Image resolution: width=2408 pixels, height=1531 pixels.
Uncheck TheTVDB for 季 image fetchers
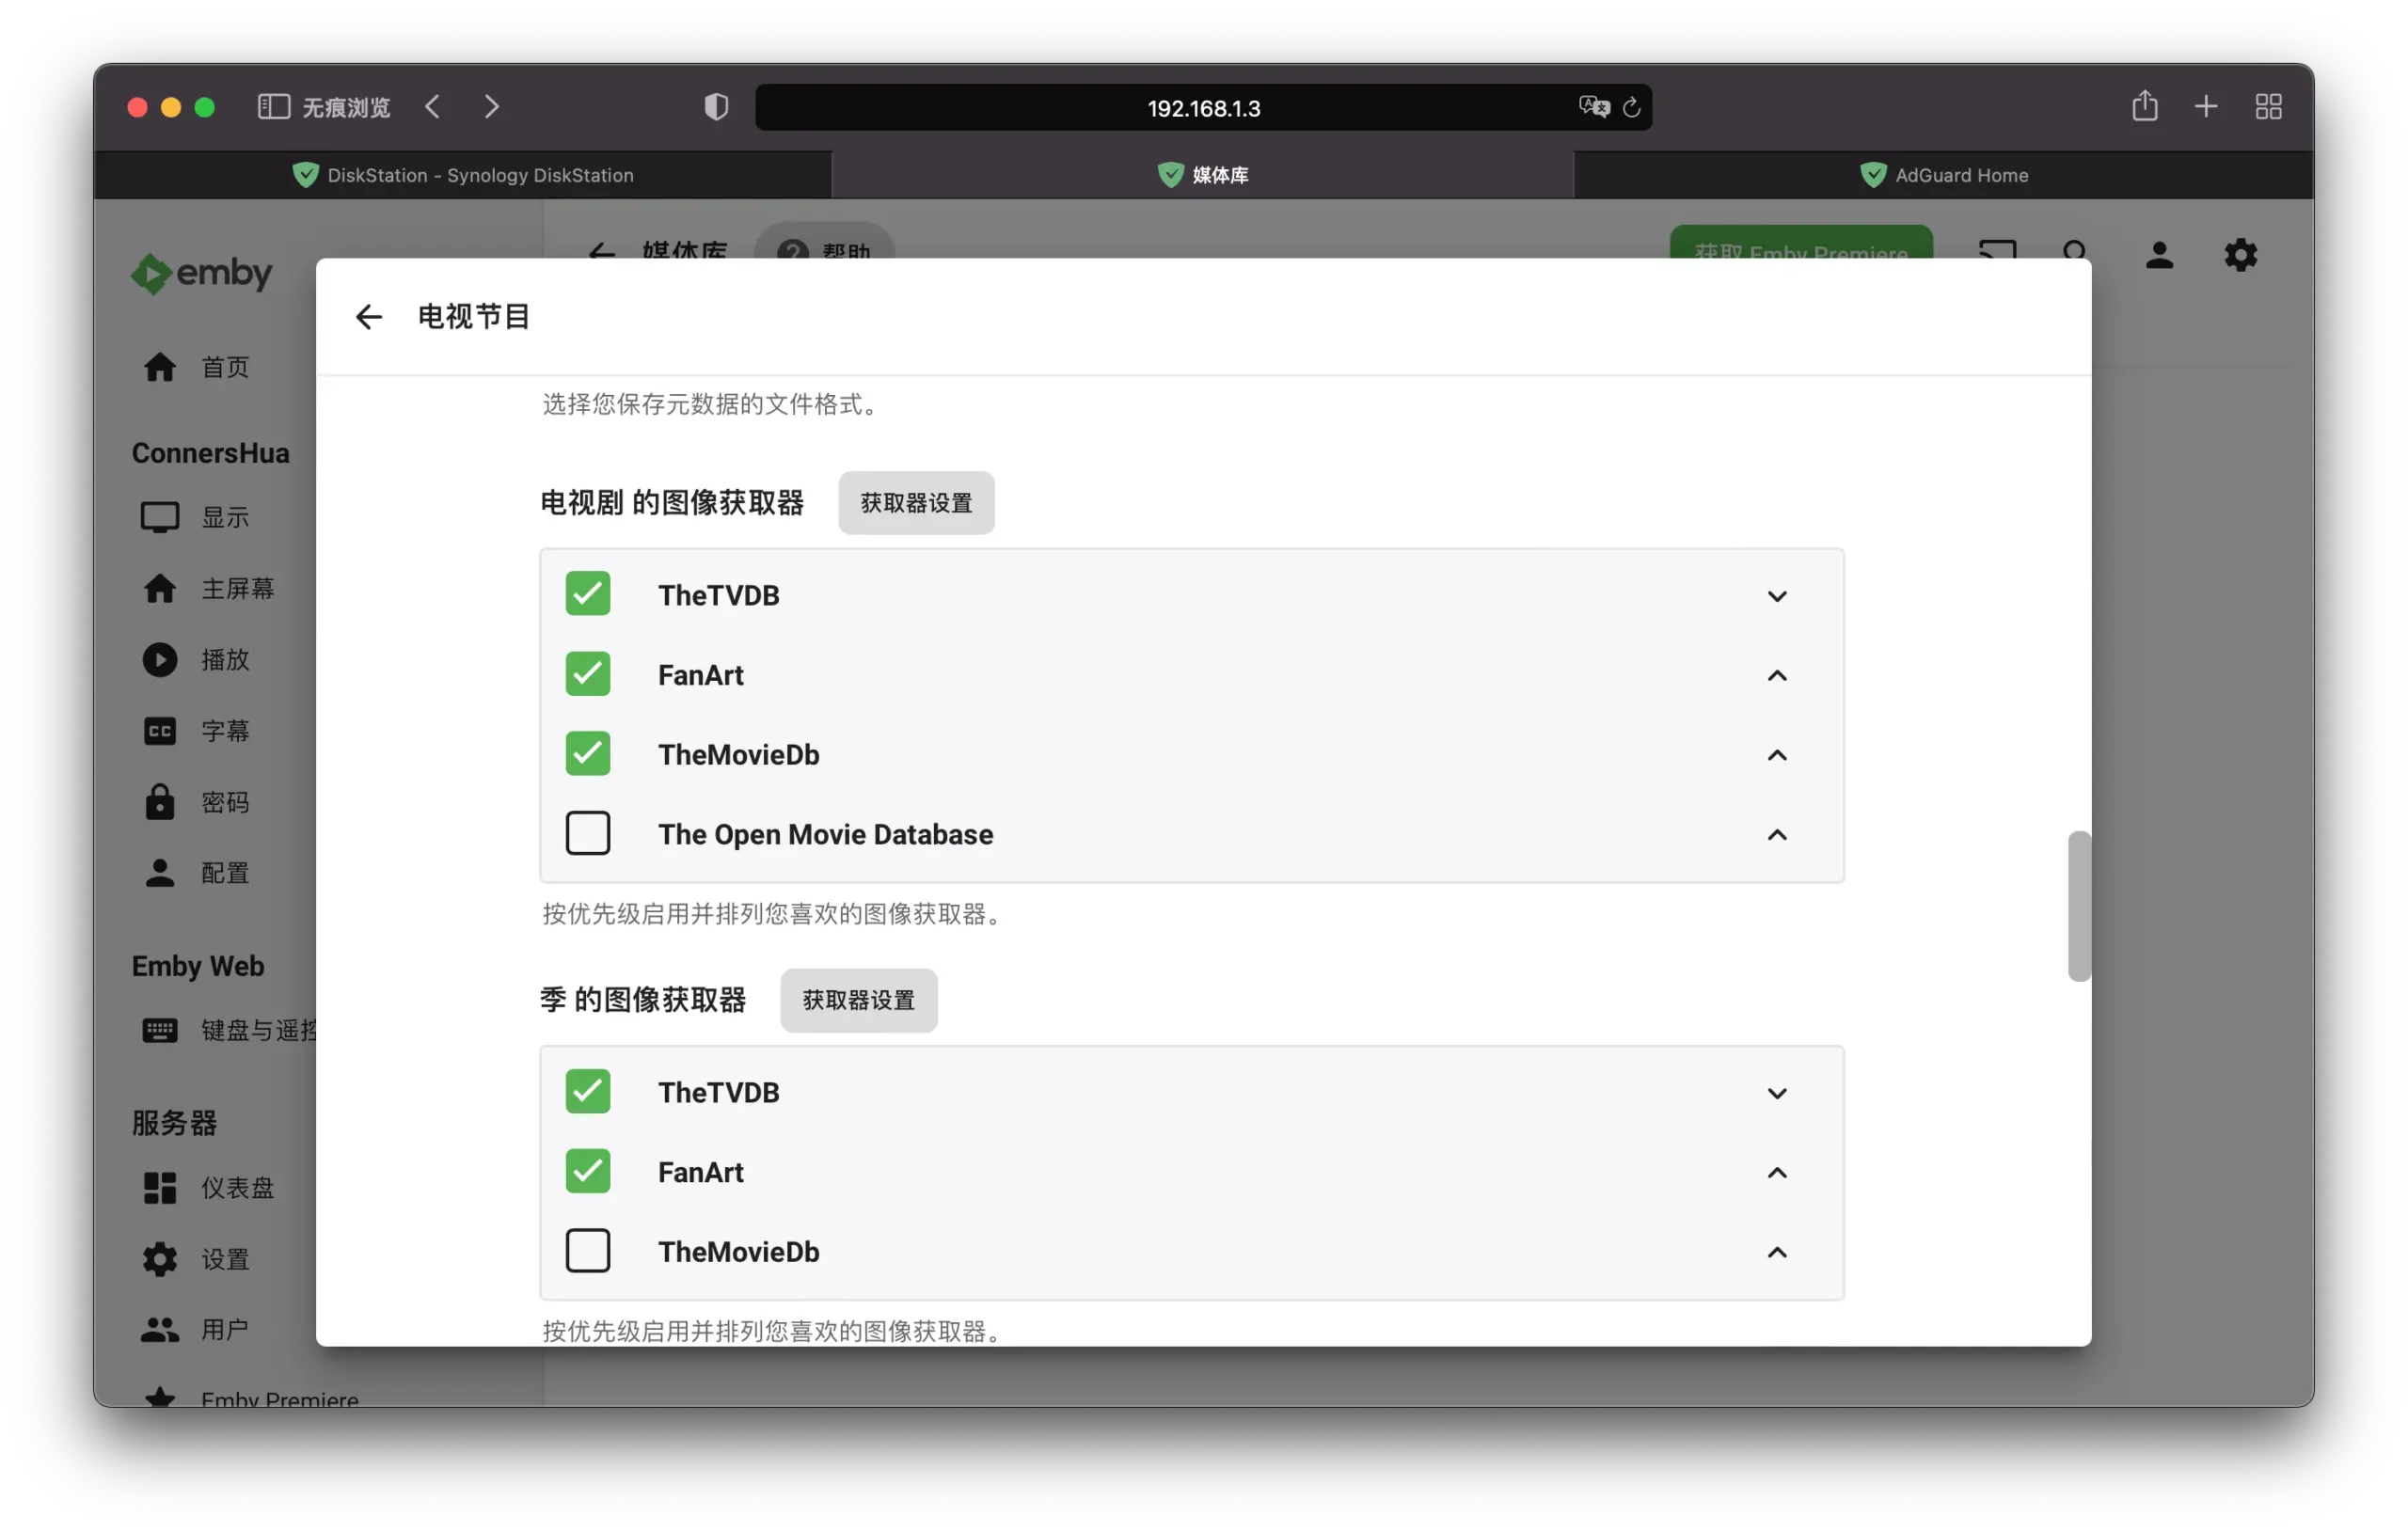[588, 1091]
